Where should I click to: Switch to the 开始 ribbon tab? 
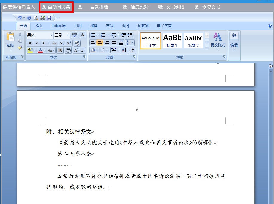(23, 26)
